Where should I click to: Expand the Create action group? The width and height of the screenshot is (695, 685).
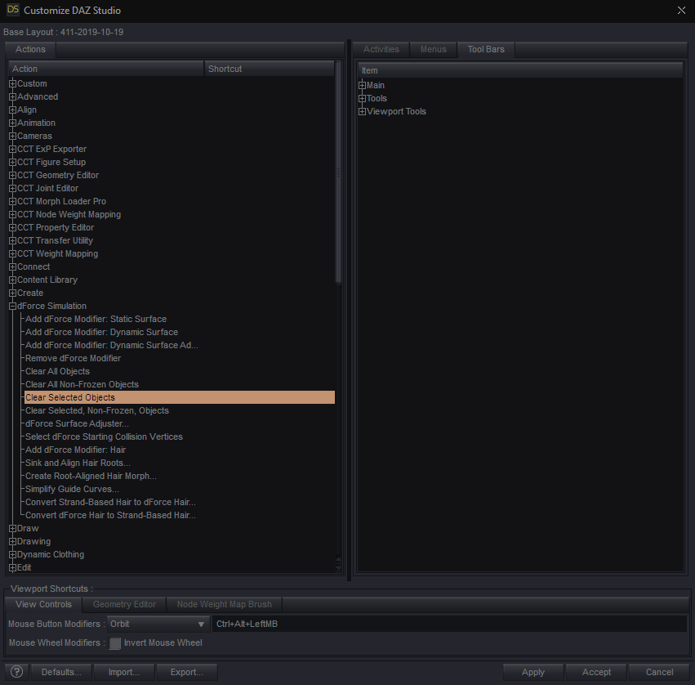[13, 293]
